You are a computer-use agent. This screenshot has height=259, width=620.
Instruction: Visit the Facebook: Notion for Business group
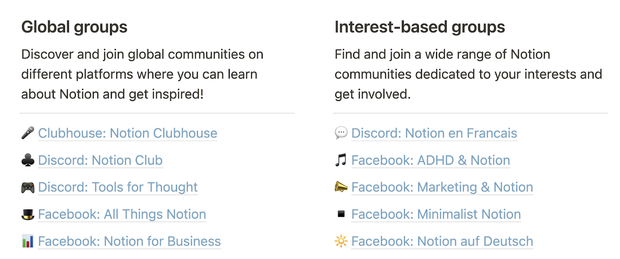coord(129,241)
